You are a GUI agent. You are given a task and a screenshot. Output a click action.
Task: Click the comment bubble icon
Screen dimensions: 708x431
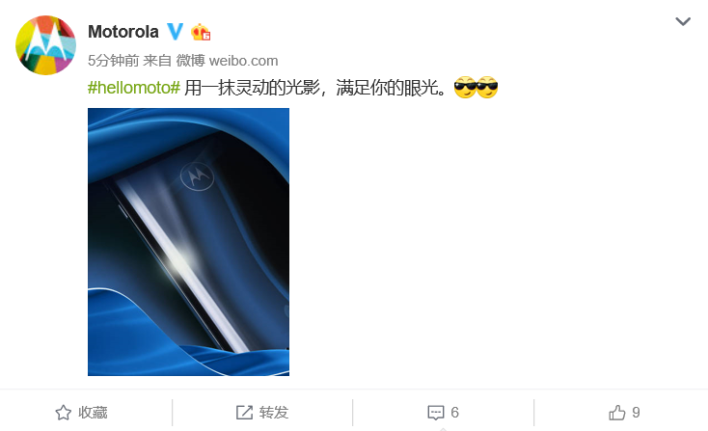(436, 413)
